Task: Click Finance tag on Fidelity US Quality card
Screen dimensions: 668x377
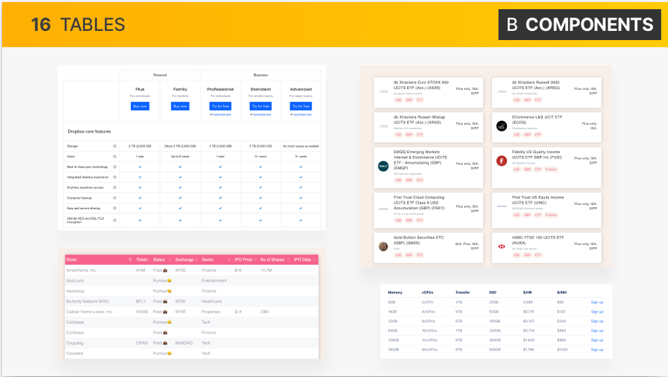Action: click(551, 169)
